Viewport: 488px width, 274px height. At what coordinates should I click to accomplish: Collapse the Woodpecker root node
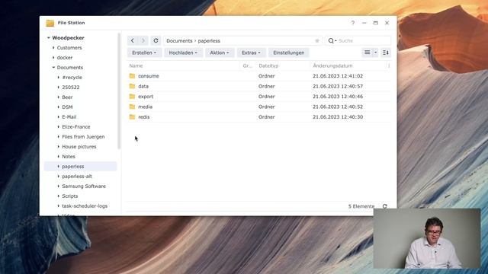pos(49,38)
